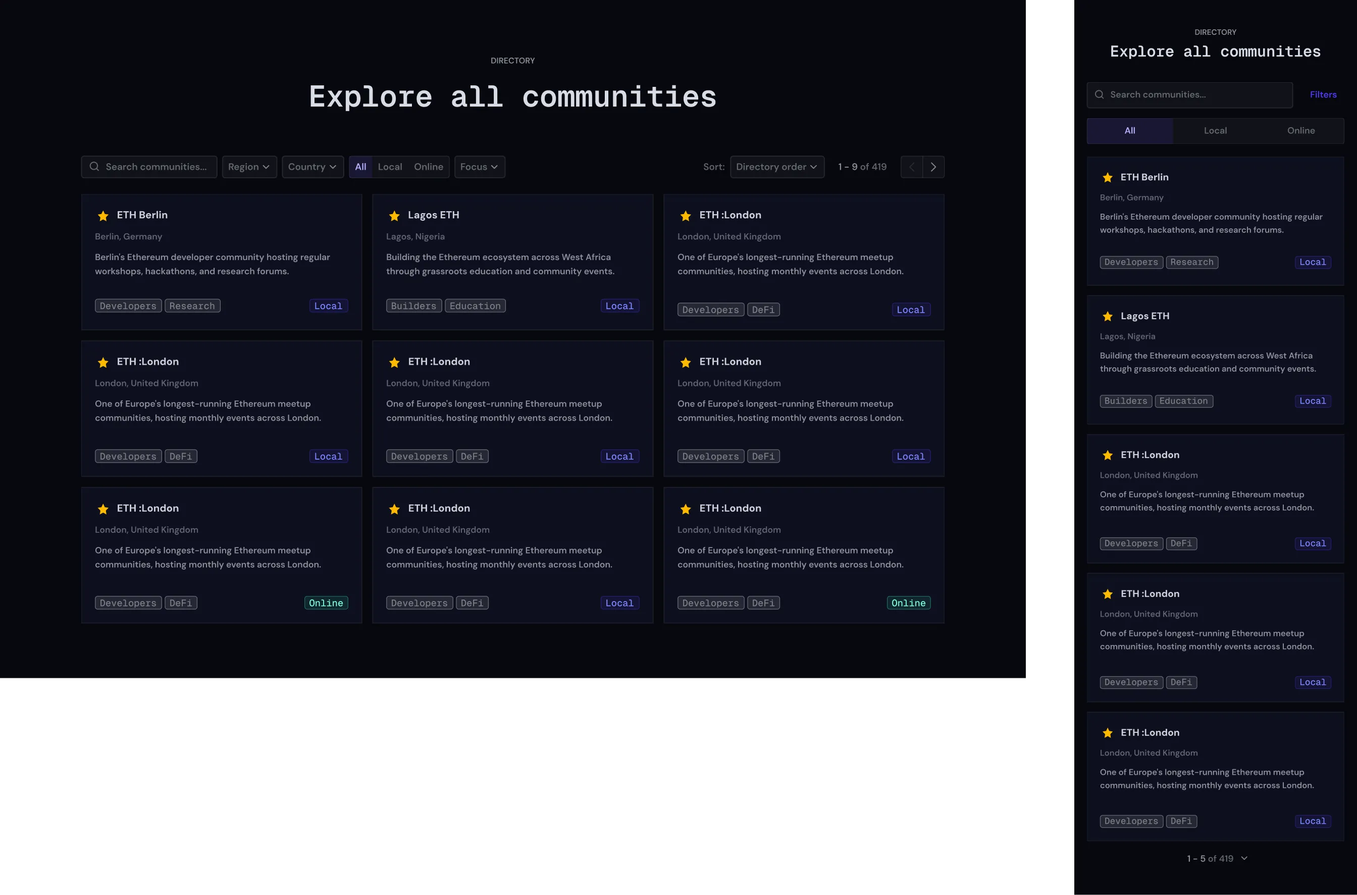Select the Local segment in desktop filter bar
1357x895 pixels.
pyautogui.click(x=390, y=167)
